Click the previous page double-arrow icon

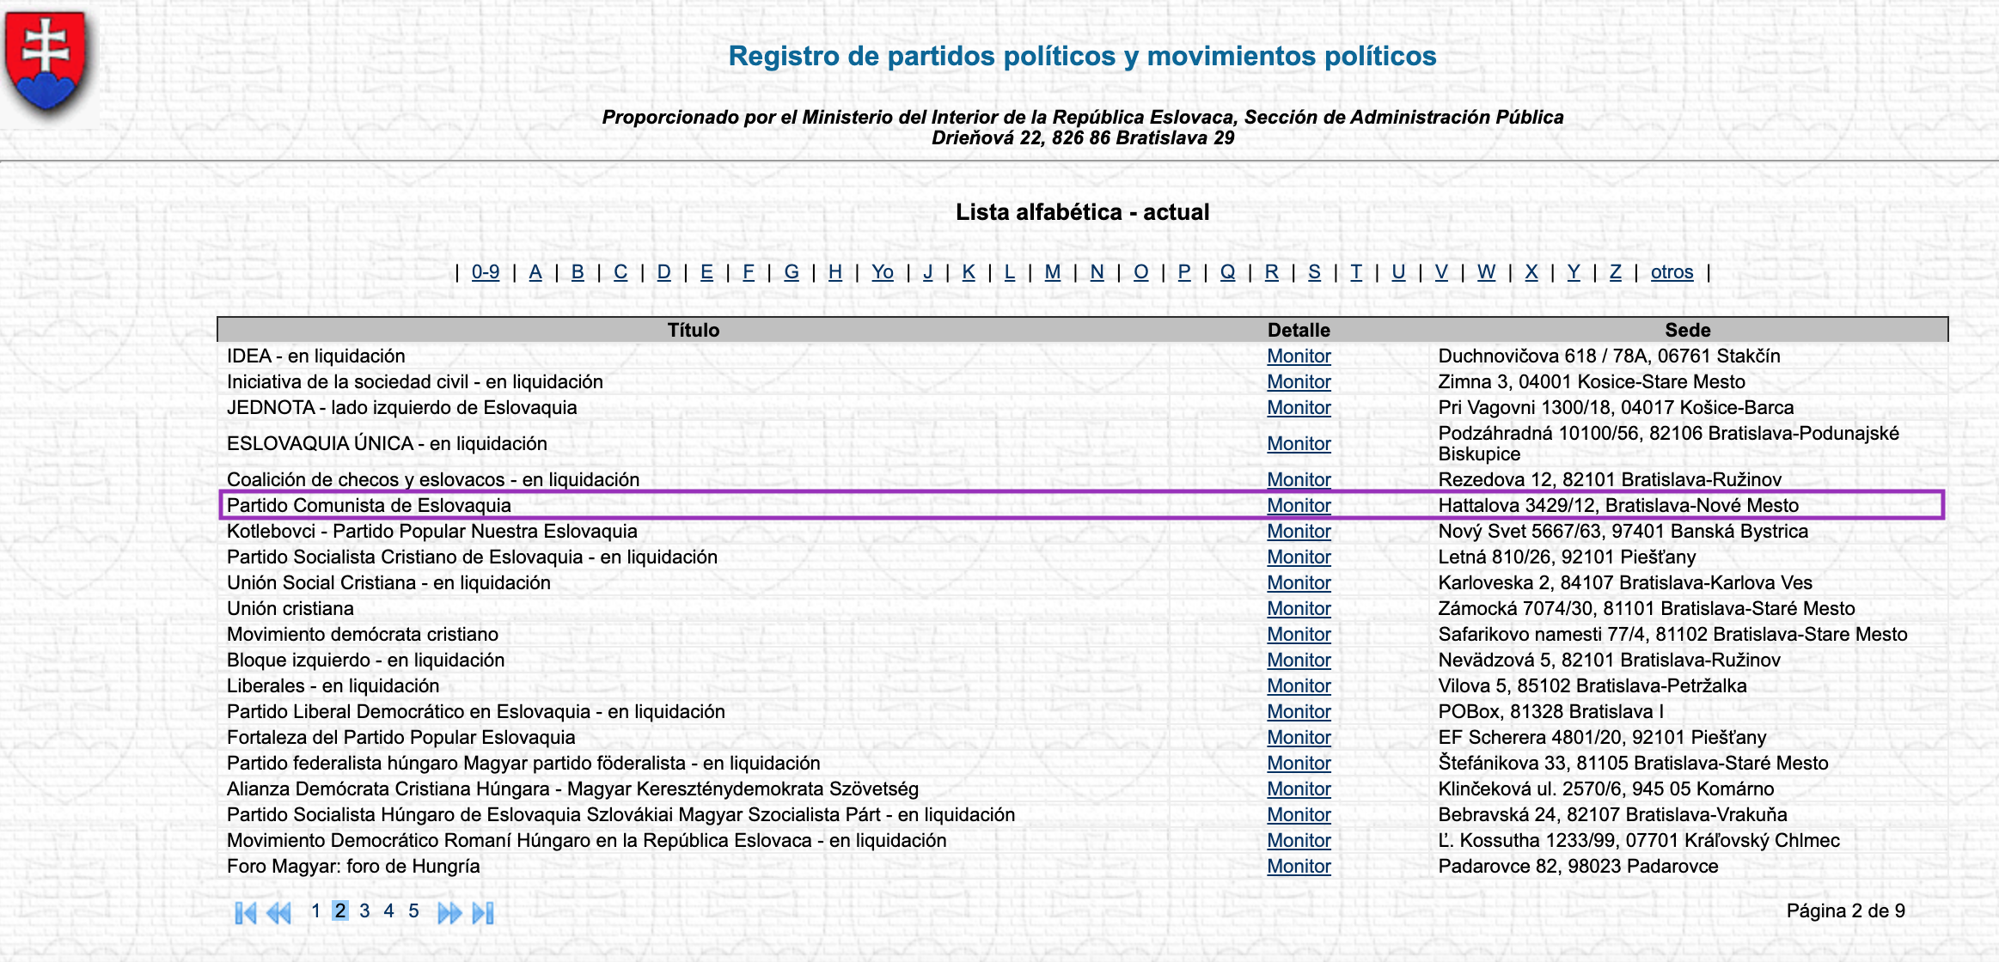click(x=278, y=912)
